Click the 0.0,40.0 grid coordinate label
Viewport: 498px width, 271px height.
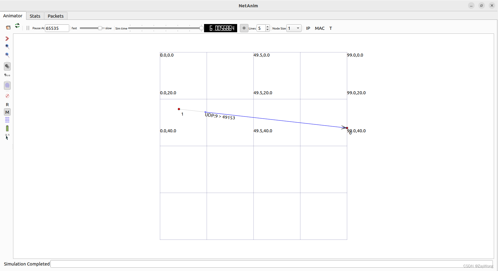click(168, 131)
